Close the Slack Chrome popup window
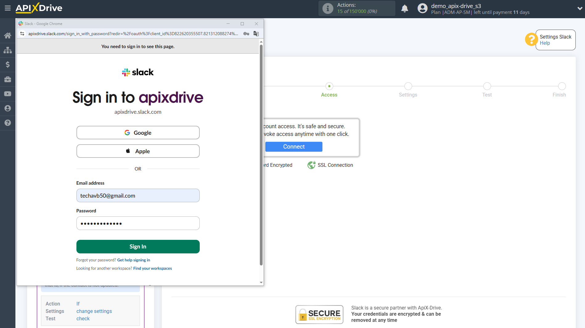Viewport: 585px width, 328px height. tap(256, 24)
